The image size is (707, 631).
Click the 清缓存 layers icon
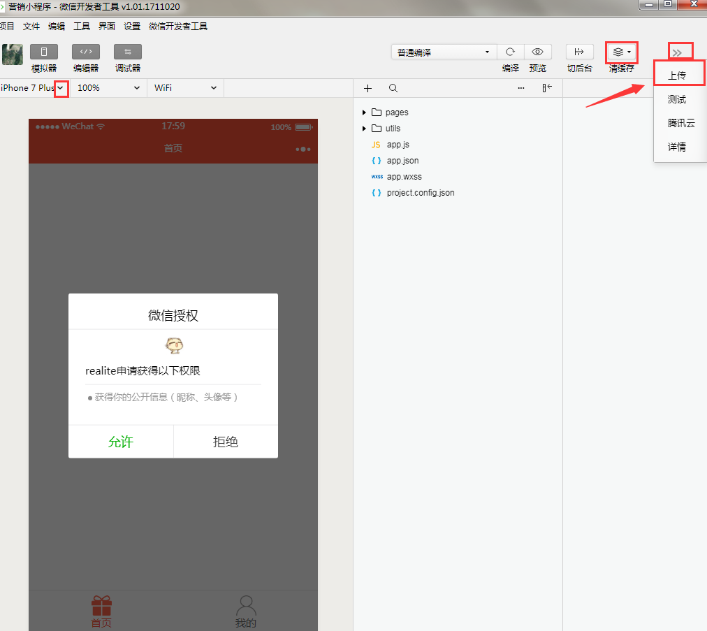click(x=618, y=52)
